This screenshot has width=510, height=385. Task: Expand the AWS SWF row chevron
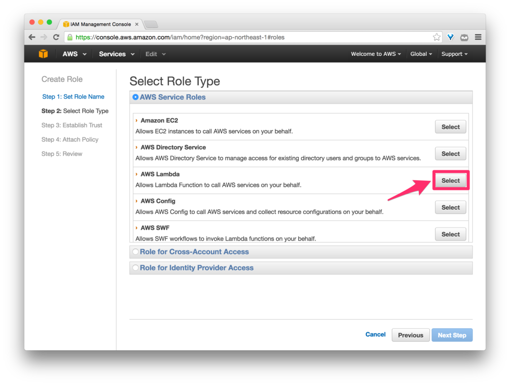[136, 228]
